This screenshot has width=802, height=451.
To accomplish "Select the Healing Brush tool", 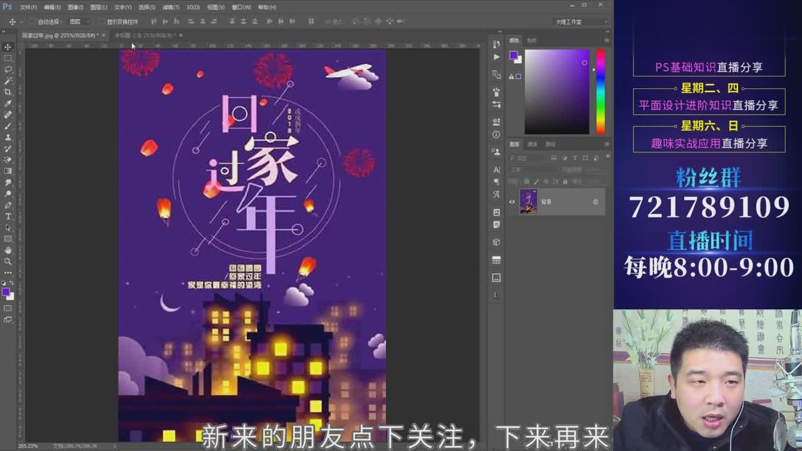I will 8,115.
